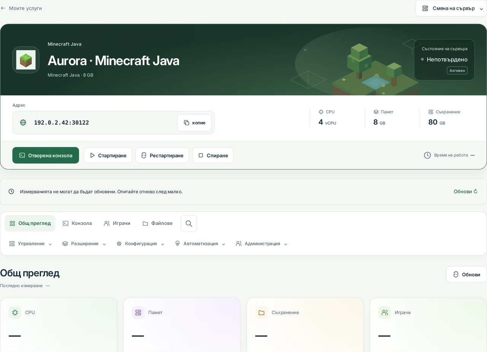
Task: Click the Съхранение storage icon in specs
Action: (431, 112)
